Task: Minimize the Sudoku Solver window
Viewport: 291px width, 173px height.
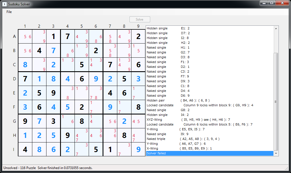Action: [264, 3]
